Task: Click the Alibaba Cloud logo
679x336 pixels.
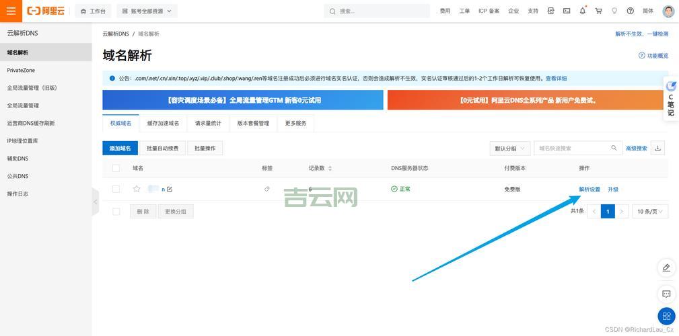Action: pyautogui.click(x=46, y=11)
